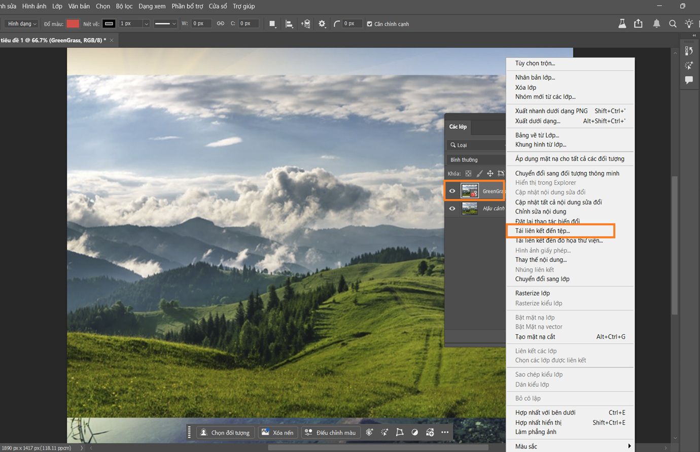The width and height of the screenshot is (700, 452).
Task: Open the search magnifier icon at top right
Action: pyautogui.click(x=673, y=24)
